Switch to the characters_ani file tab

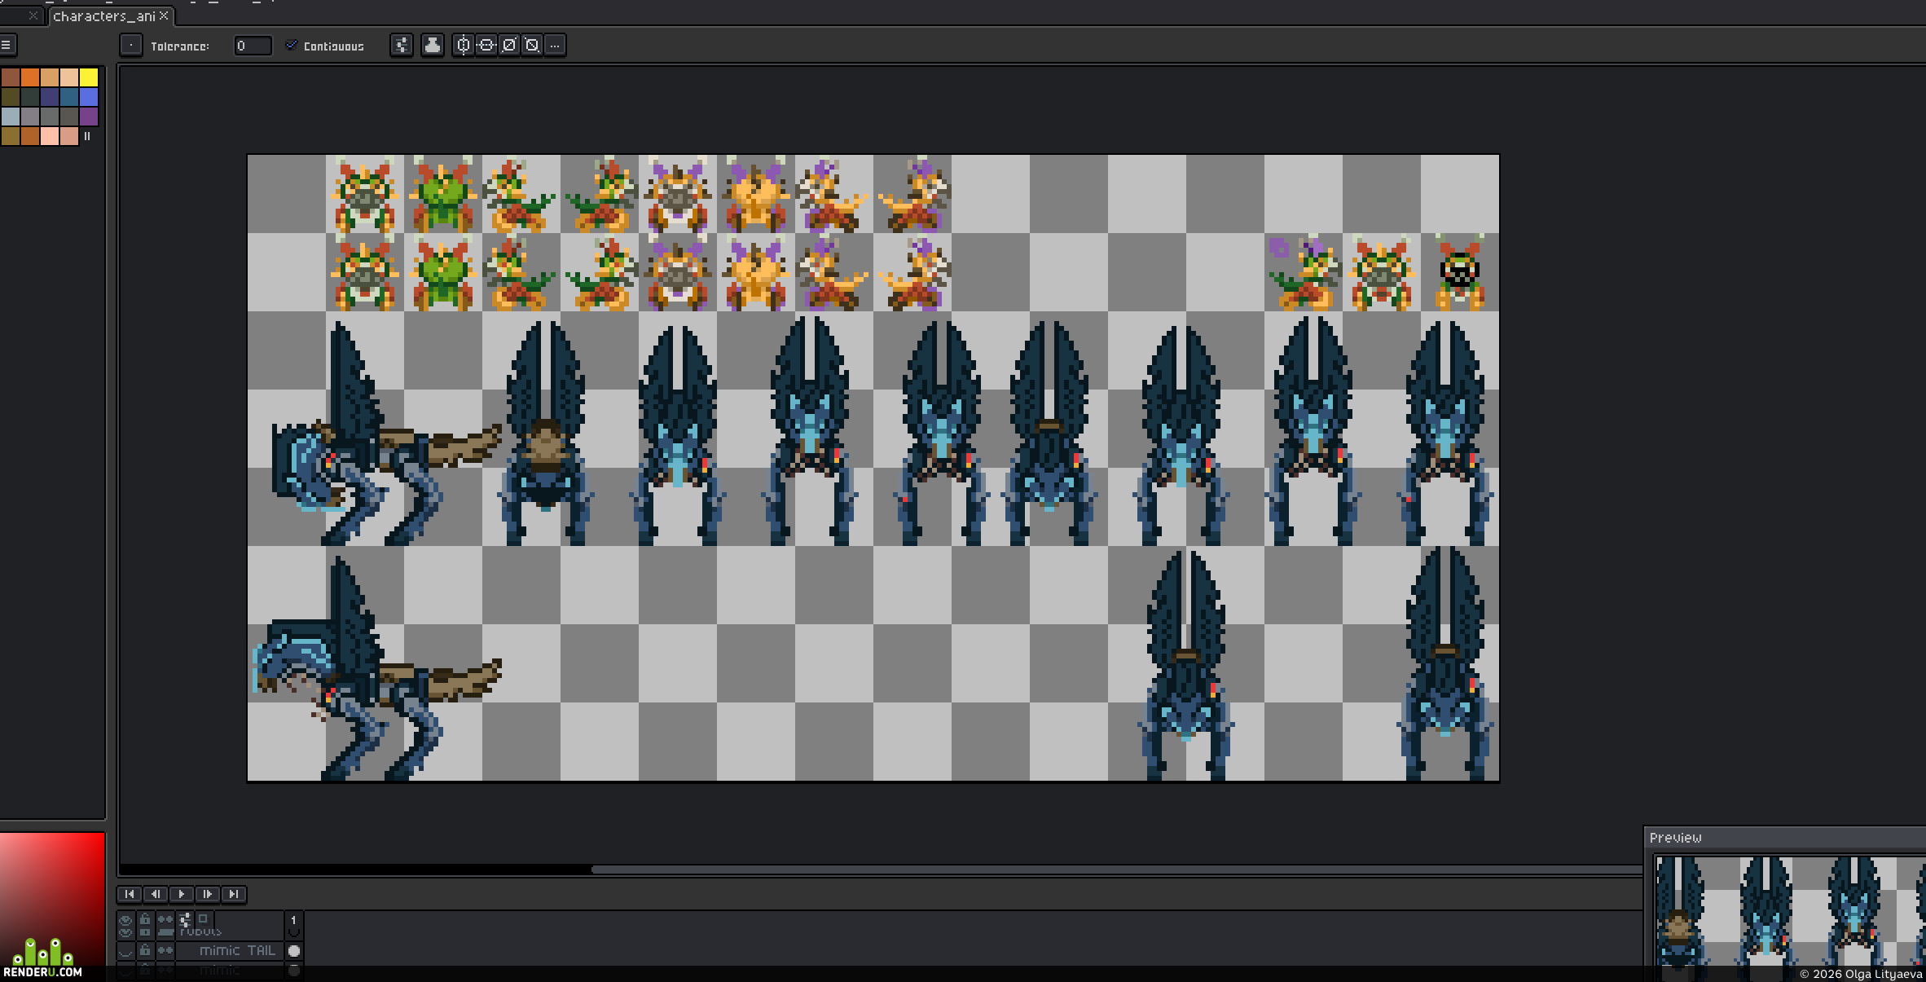[104, 15]
